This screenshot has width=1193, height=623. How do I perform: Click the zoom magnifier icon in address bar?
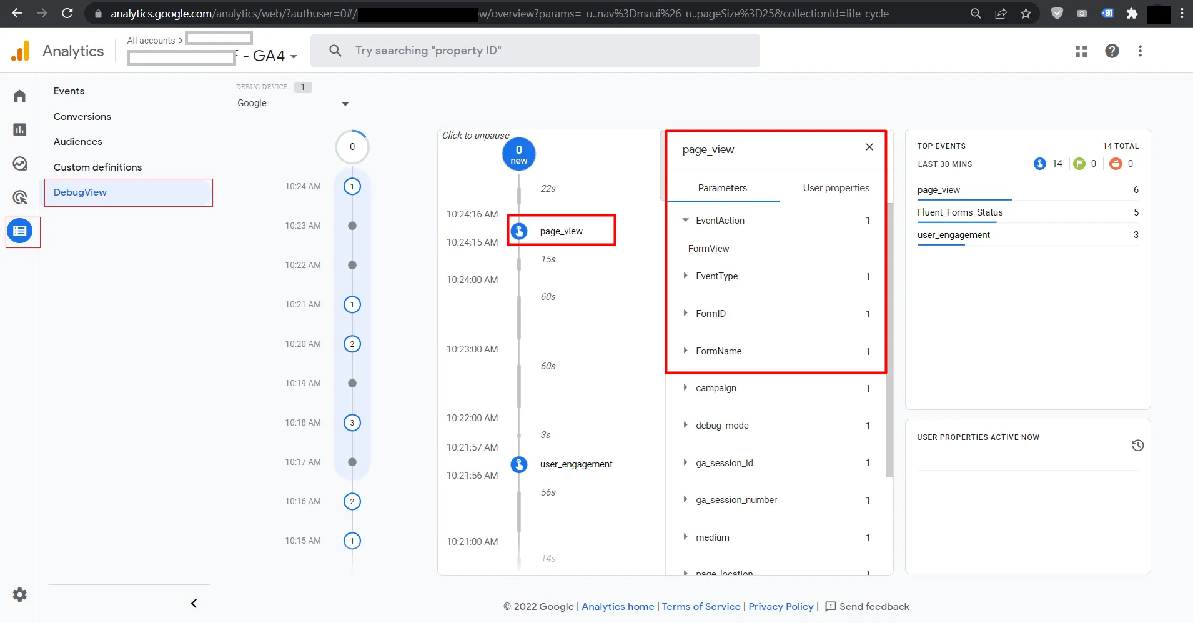(x=976, y=14)
